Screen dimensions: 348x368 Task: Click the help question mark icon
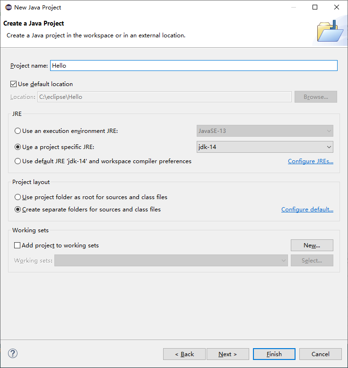13,353
